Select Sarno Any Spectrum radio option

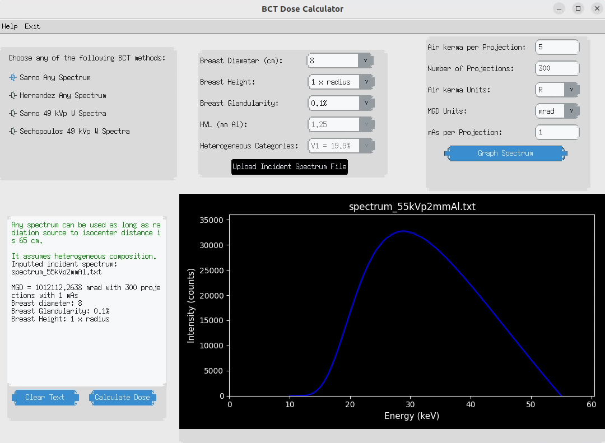click(x=13, y=78)
